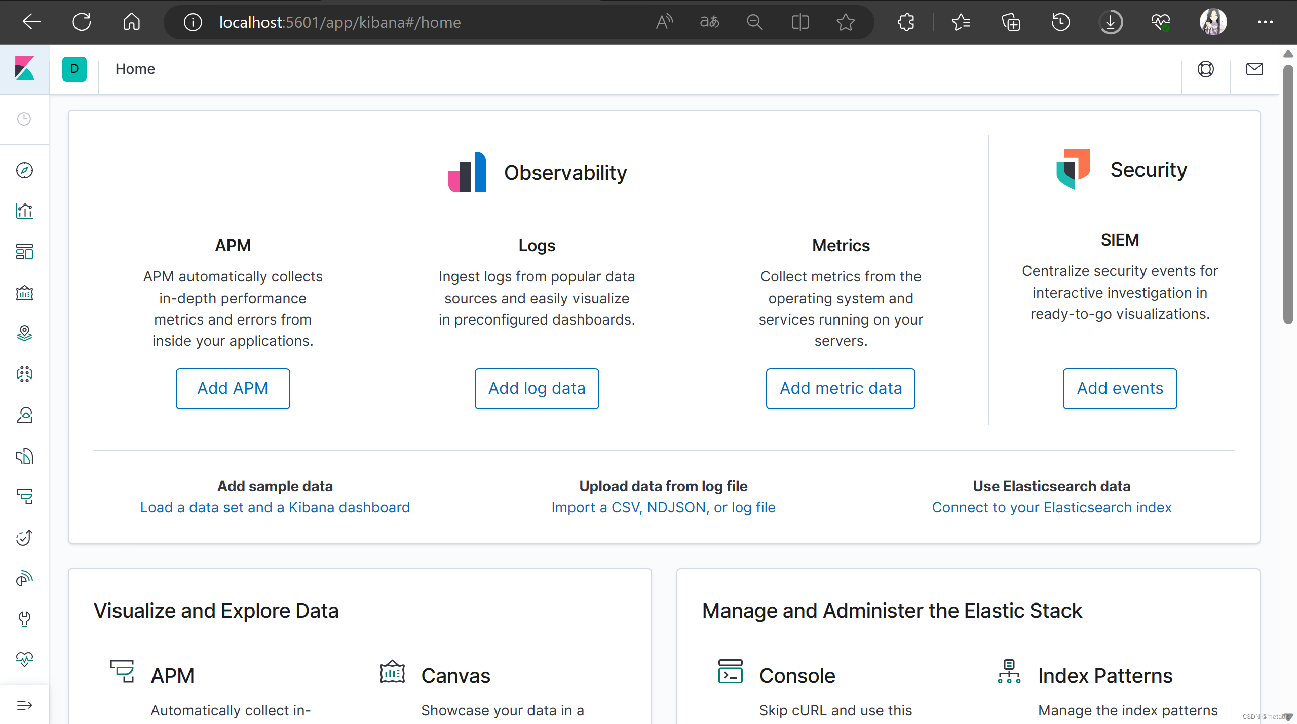Open browser extensions puzzle icon

(x=906, y=22)
